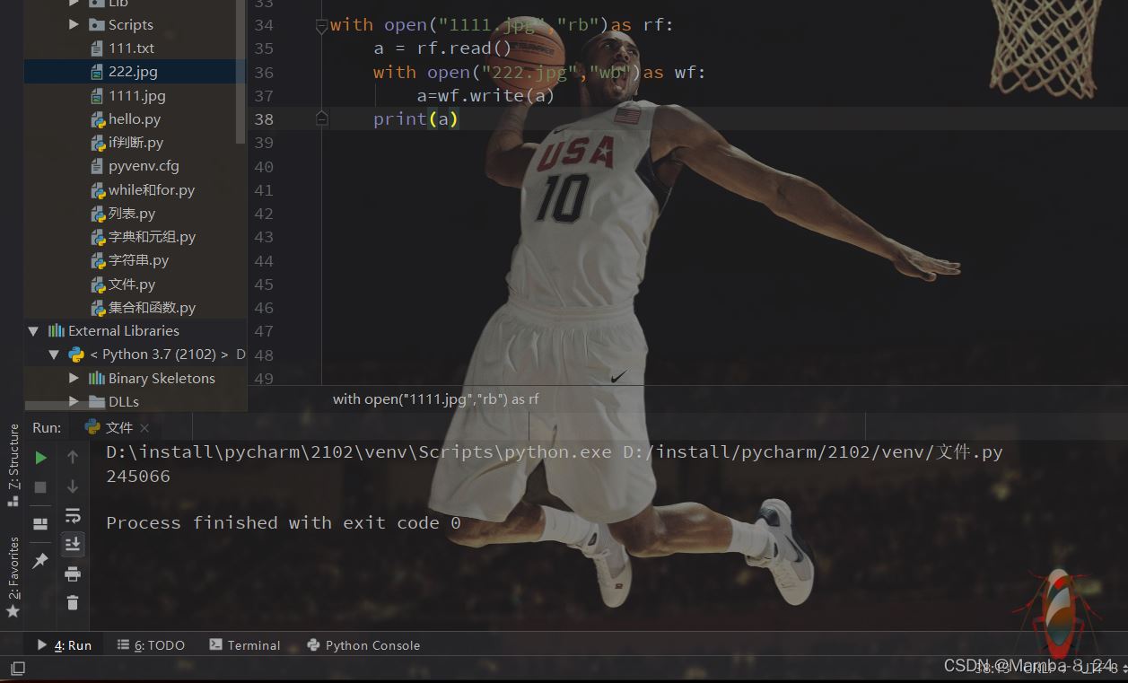The image size is (1128, 683).
Task: Open pyvenv.cfg from project tree
Action: (x=144, y=166)
